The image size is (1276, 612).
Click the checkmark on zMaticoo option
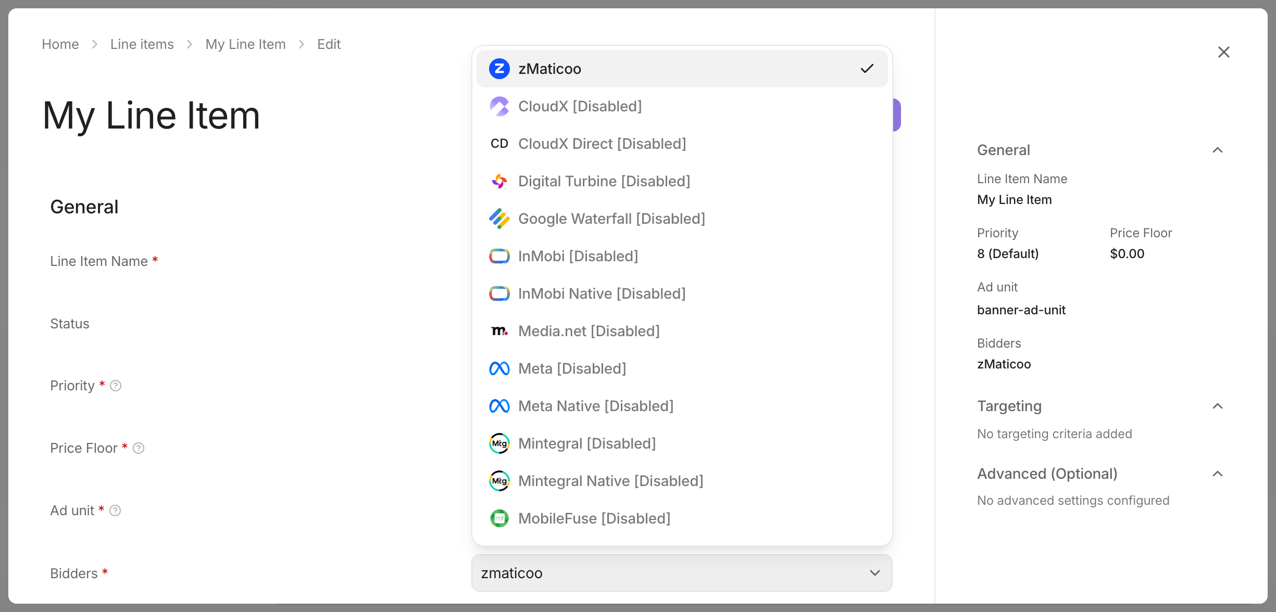(x=867, y=69)
